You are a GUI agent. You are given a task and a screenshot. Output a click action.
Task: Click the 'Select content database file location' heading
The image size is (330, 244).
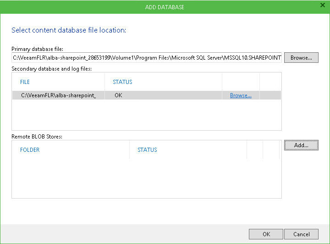(x=68, y=30)
